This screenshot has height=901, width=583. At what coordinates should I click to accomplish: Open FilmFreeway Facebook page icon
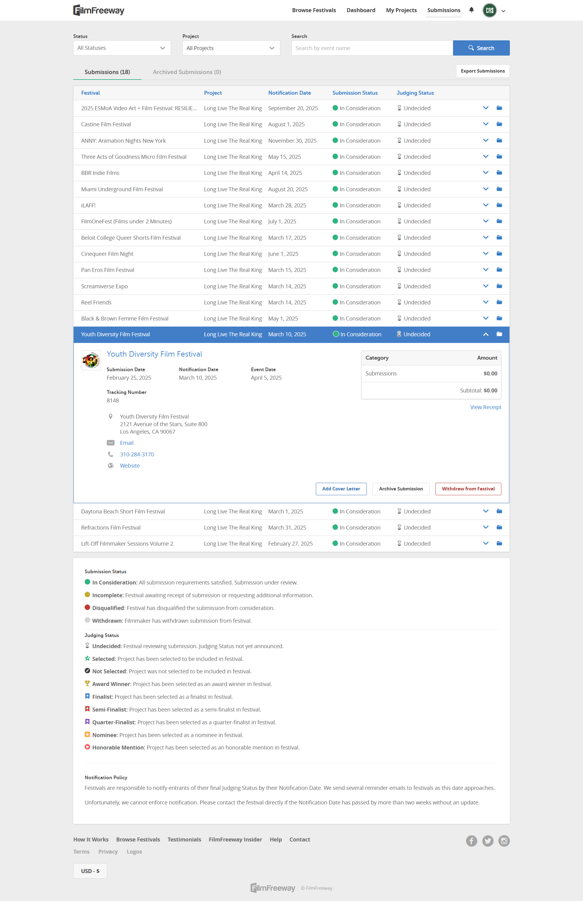(x=471, y=841)
